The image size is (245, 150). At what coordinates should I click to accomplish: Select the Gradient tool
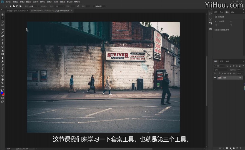[2, 54]
